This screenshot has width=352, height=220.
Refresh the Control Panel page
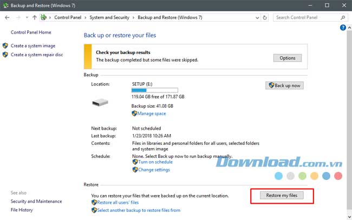point(265,17)
